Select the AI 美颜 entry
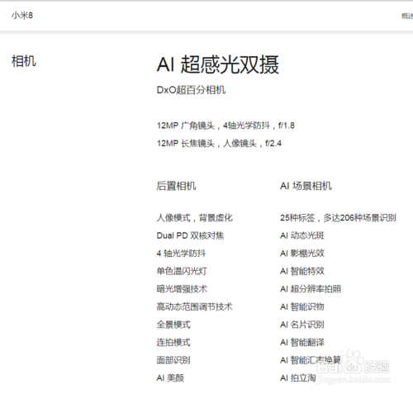 [x=170, y=378]
